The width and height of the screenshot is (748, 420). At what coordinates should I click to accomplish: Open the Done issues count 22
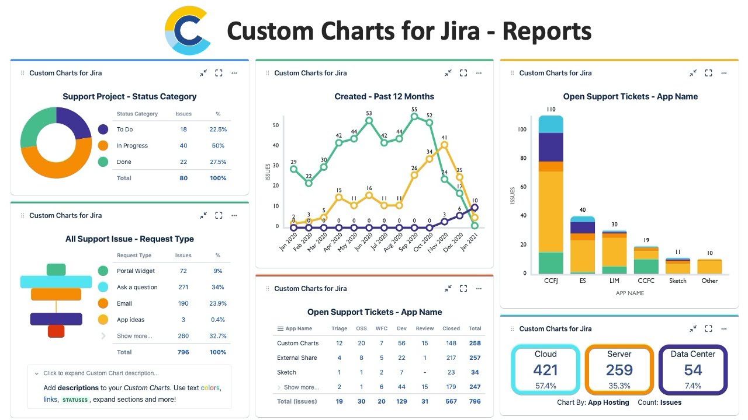183,162
